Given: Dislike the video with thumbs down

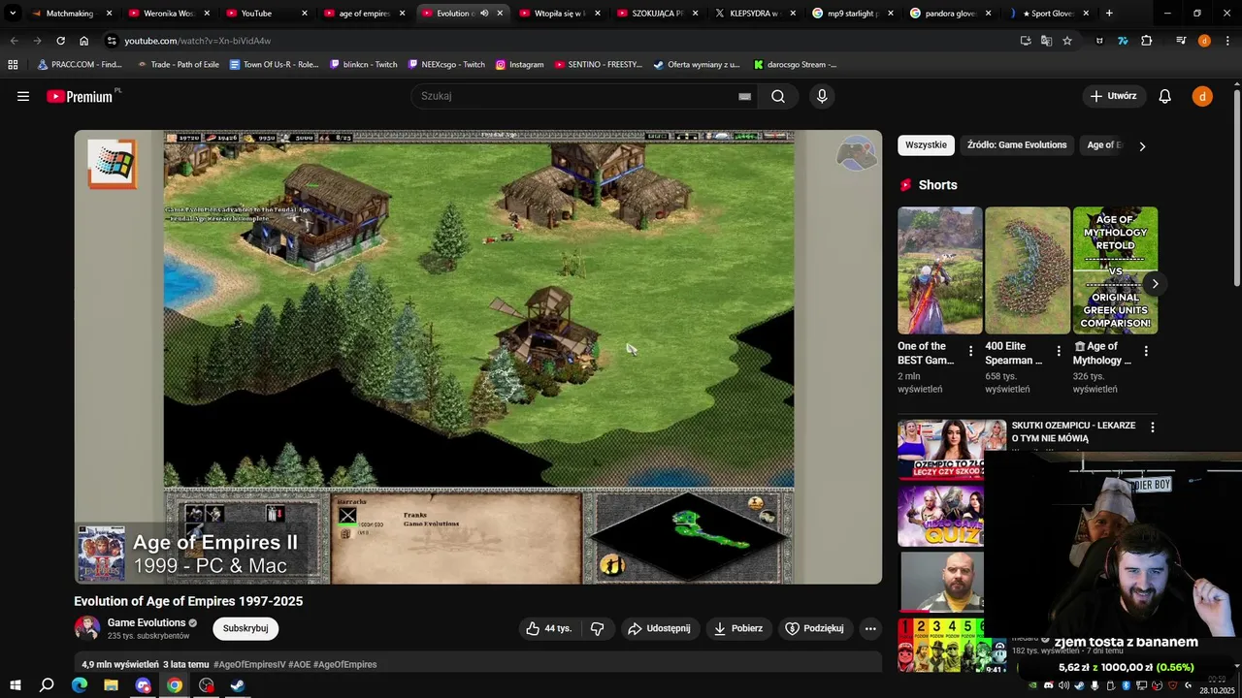Looking at the screenshot, I should (x=597, y=628).
